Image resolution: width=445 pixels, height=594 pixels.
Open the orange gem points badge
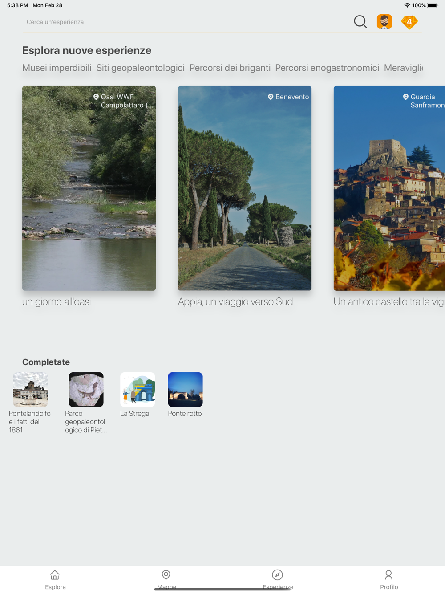(x=409, y=22)
